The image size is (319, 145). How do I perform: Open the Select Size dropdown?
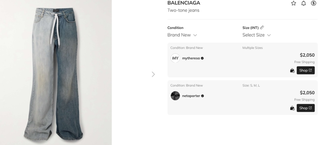pyautogui.click(x=256, y=35)
